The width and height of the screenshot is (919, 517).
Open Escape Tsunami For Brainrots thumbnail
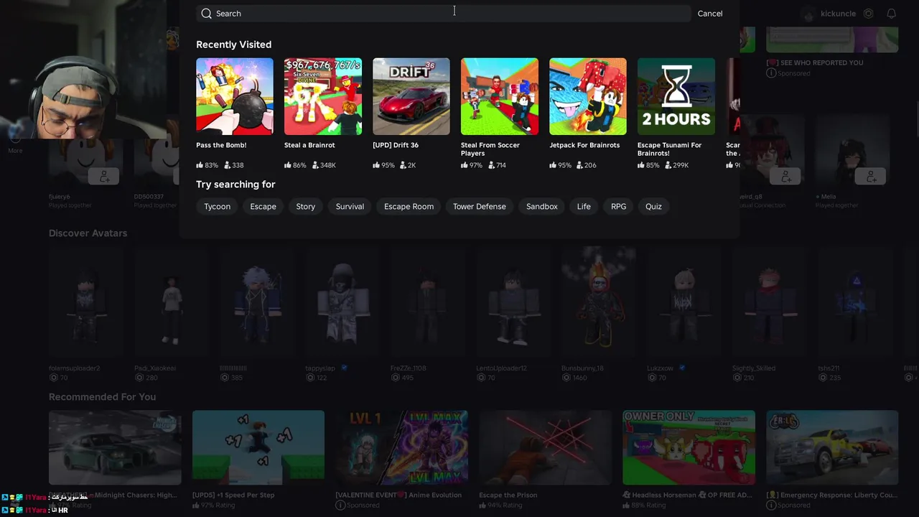pos(676,96)
